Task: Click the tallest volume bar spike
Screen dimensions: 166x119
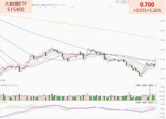Action: pos(150,94)
